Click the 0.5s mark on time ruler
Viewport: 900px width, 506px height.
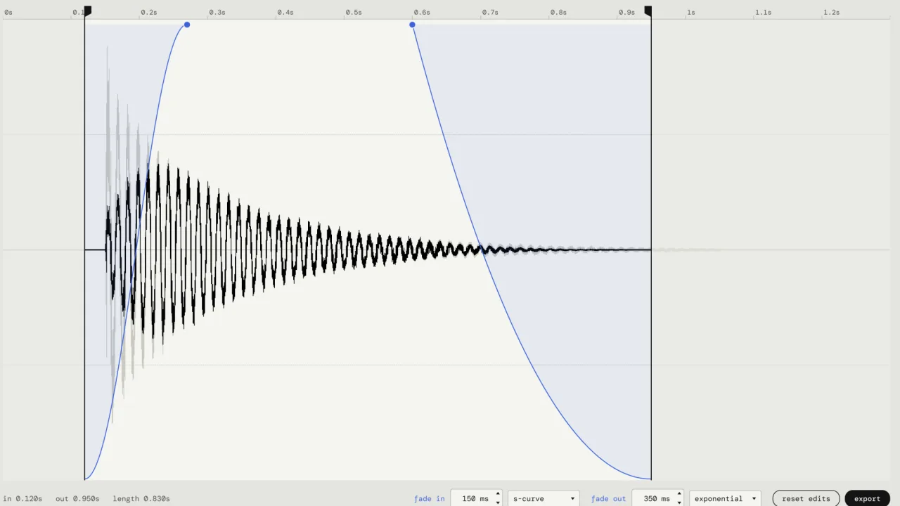354,12
